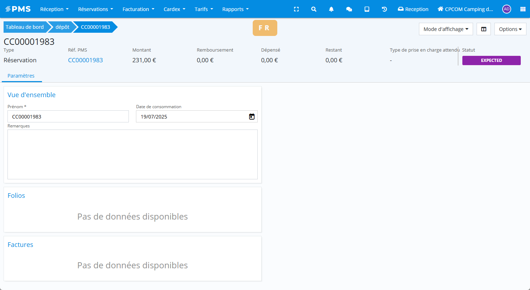Select the Paramètres tab
Viewport: 530px width, 290px height.
pyautogui.click(x=21, y=76)
